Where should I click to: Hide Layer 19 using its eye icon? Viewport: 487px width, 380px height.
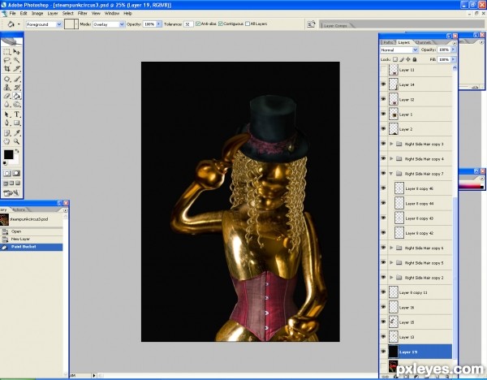[383, 352]
